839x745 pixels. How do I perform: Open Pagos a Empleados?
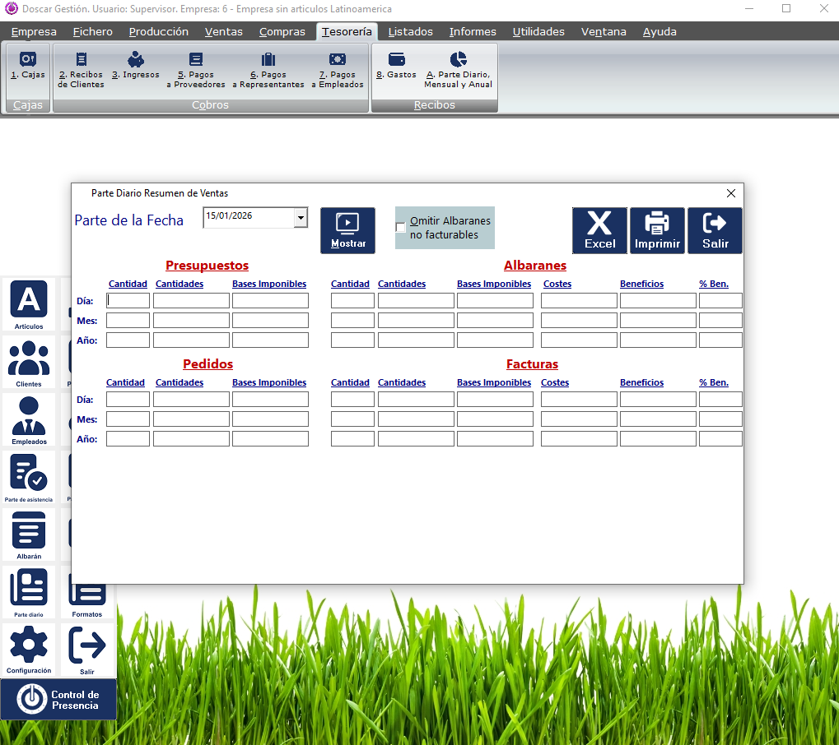click(x=337, y=67)
